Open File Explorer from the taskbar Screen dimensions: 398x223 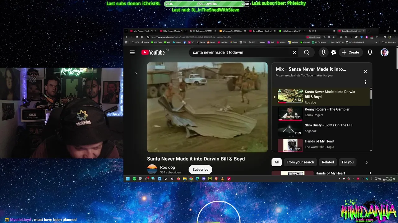coord(185,179)
